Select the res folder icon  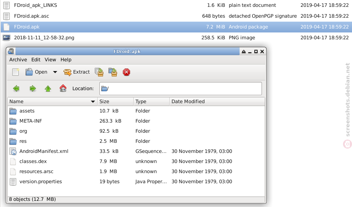[13, 141]
